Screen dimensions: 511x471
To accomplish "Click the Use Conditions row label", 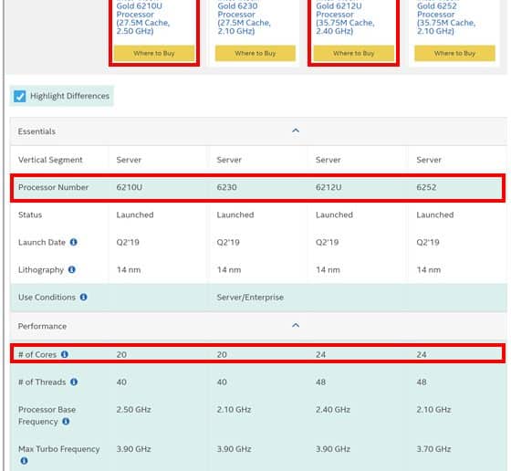I will (47, 298).
